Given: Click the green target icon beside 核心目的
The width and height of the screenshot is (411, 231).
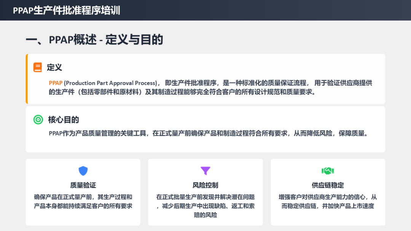Looking at the screenshot, I should [38, 120].
